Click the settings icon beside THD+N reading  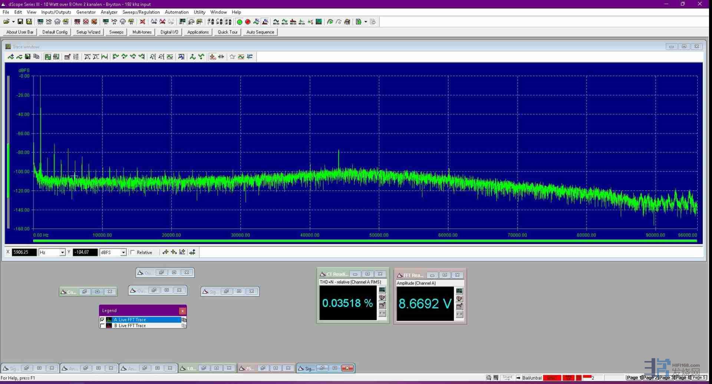[x=382, y=298]
